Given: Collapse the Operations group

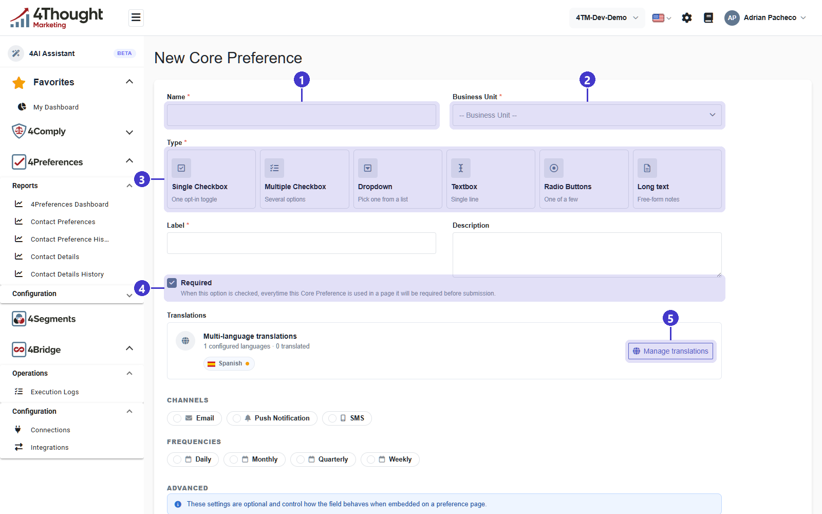Looking at the screenshot, I should tap(129, 373).
